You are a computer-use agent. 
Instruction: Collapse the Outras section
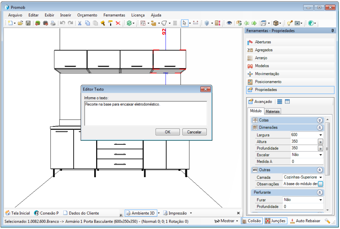point(319,170)
